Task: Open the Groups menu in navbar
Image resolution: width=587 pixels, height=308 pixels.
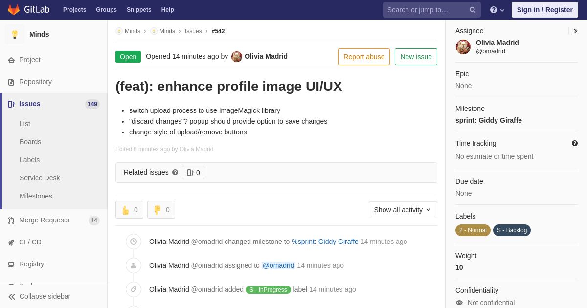Action: [106, 10]
